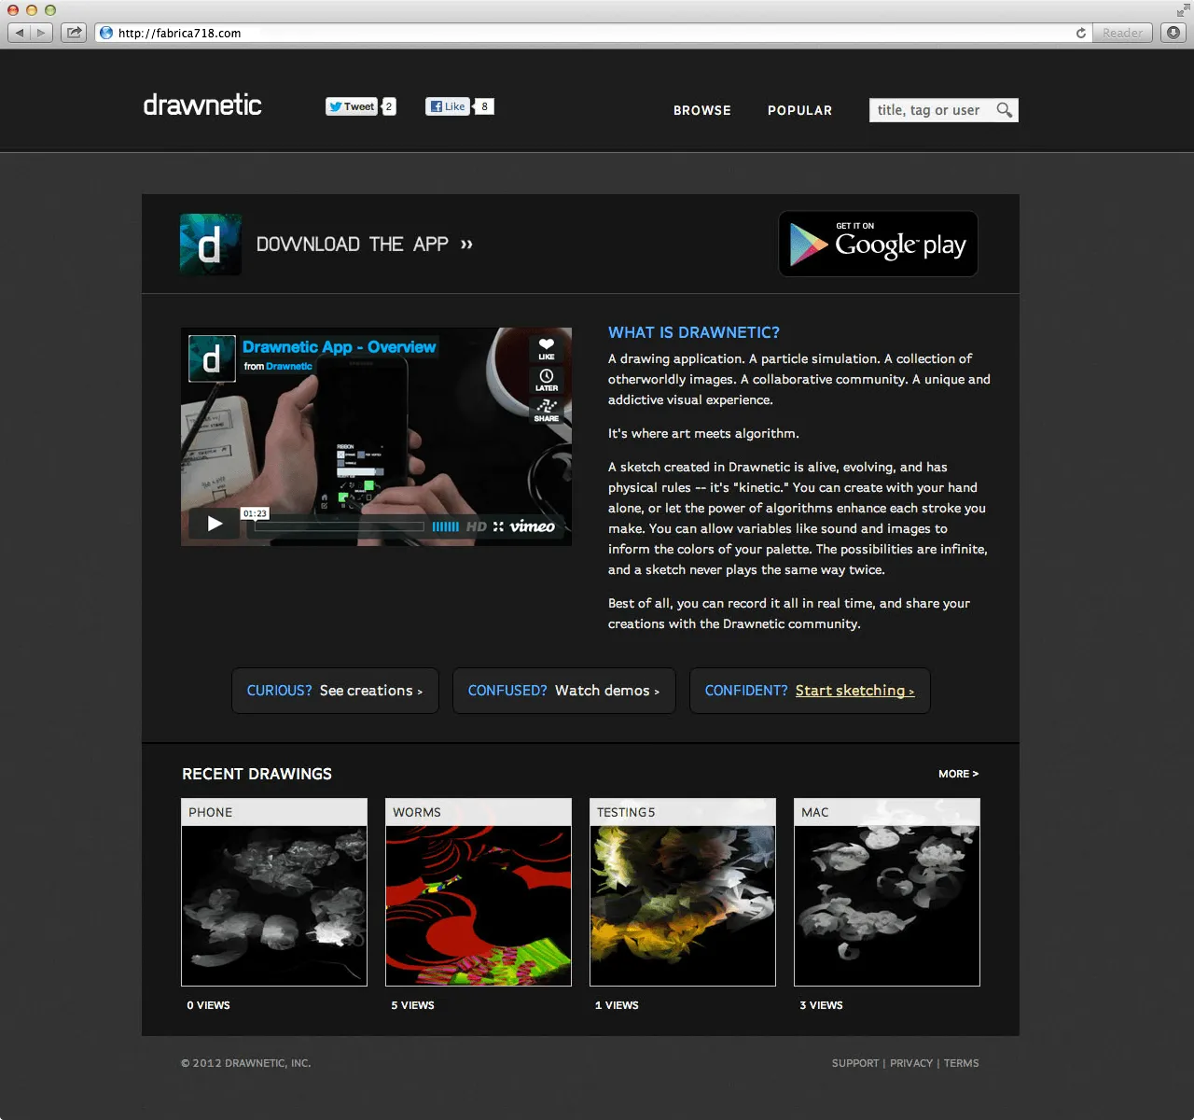
Task: Click the Vimeo logo in player
Action: pos(533,526)
